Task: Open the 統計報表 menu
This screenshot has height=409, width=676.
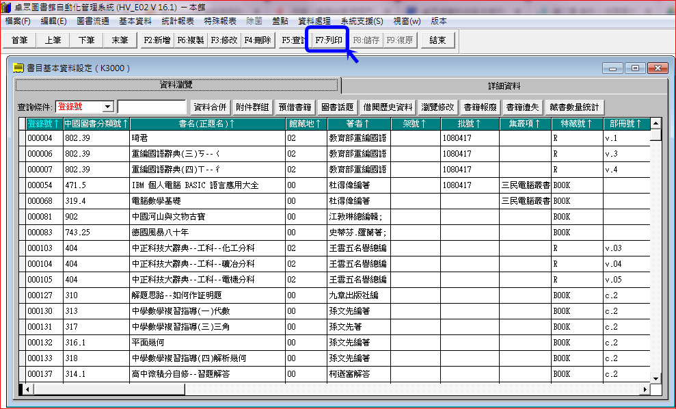Action: click(x=178, y=21)
